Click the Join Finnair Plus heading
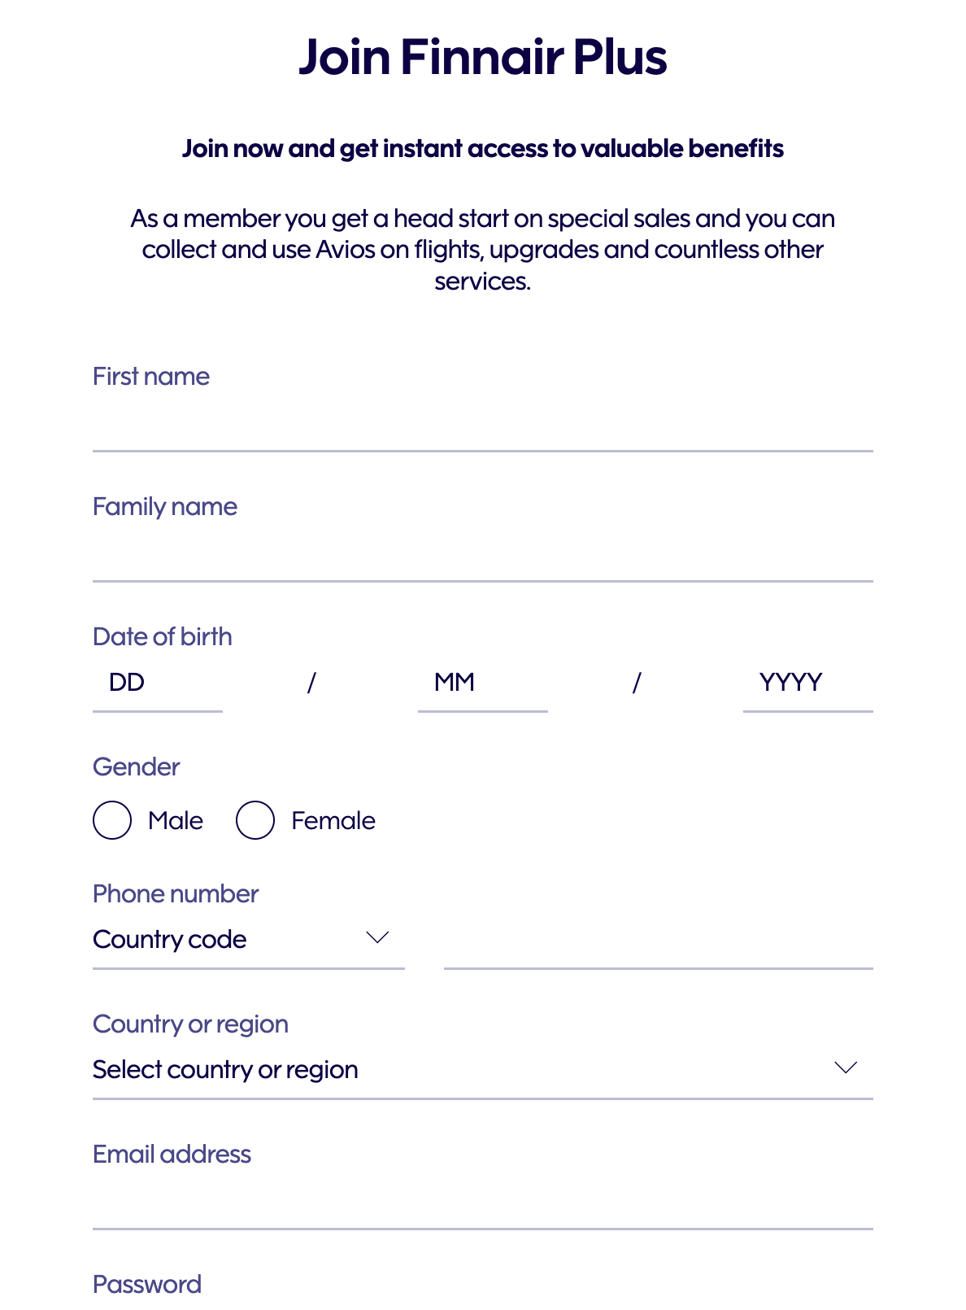 pos(483,57)
